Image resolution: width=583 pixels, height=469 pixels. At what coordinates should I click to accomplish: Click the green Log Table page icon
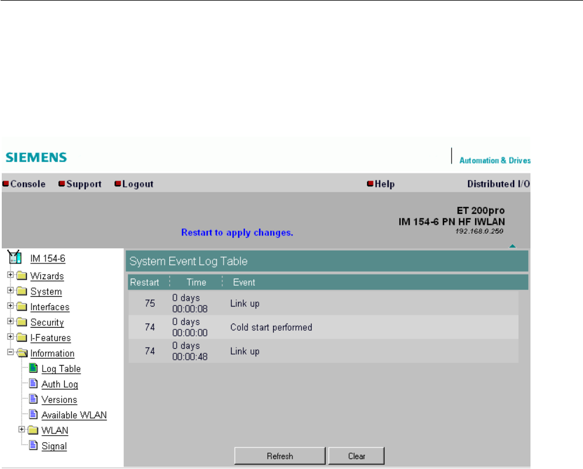coord(33,368)
